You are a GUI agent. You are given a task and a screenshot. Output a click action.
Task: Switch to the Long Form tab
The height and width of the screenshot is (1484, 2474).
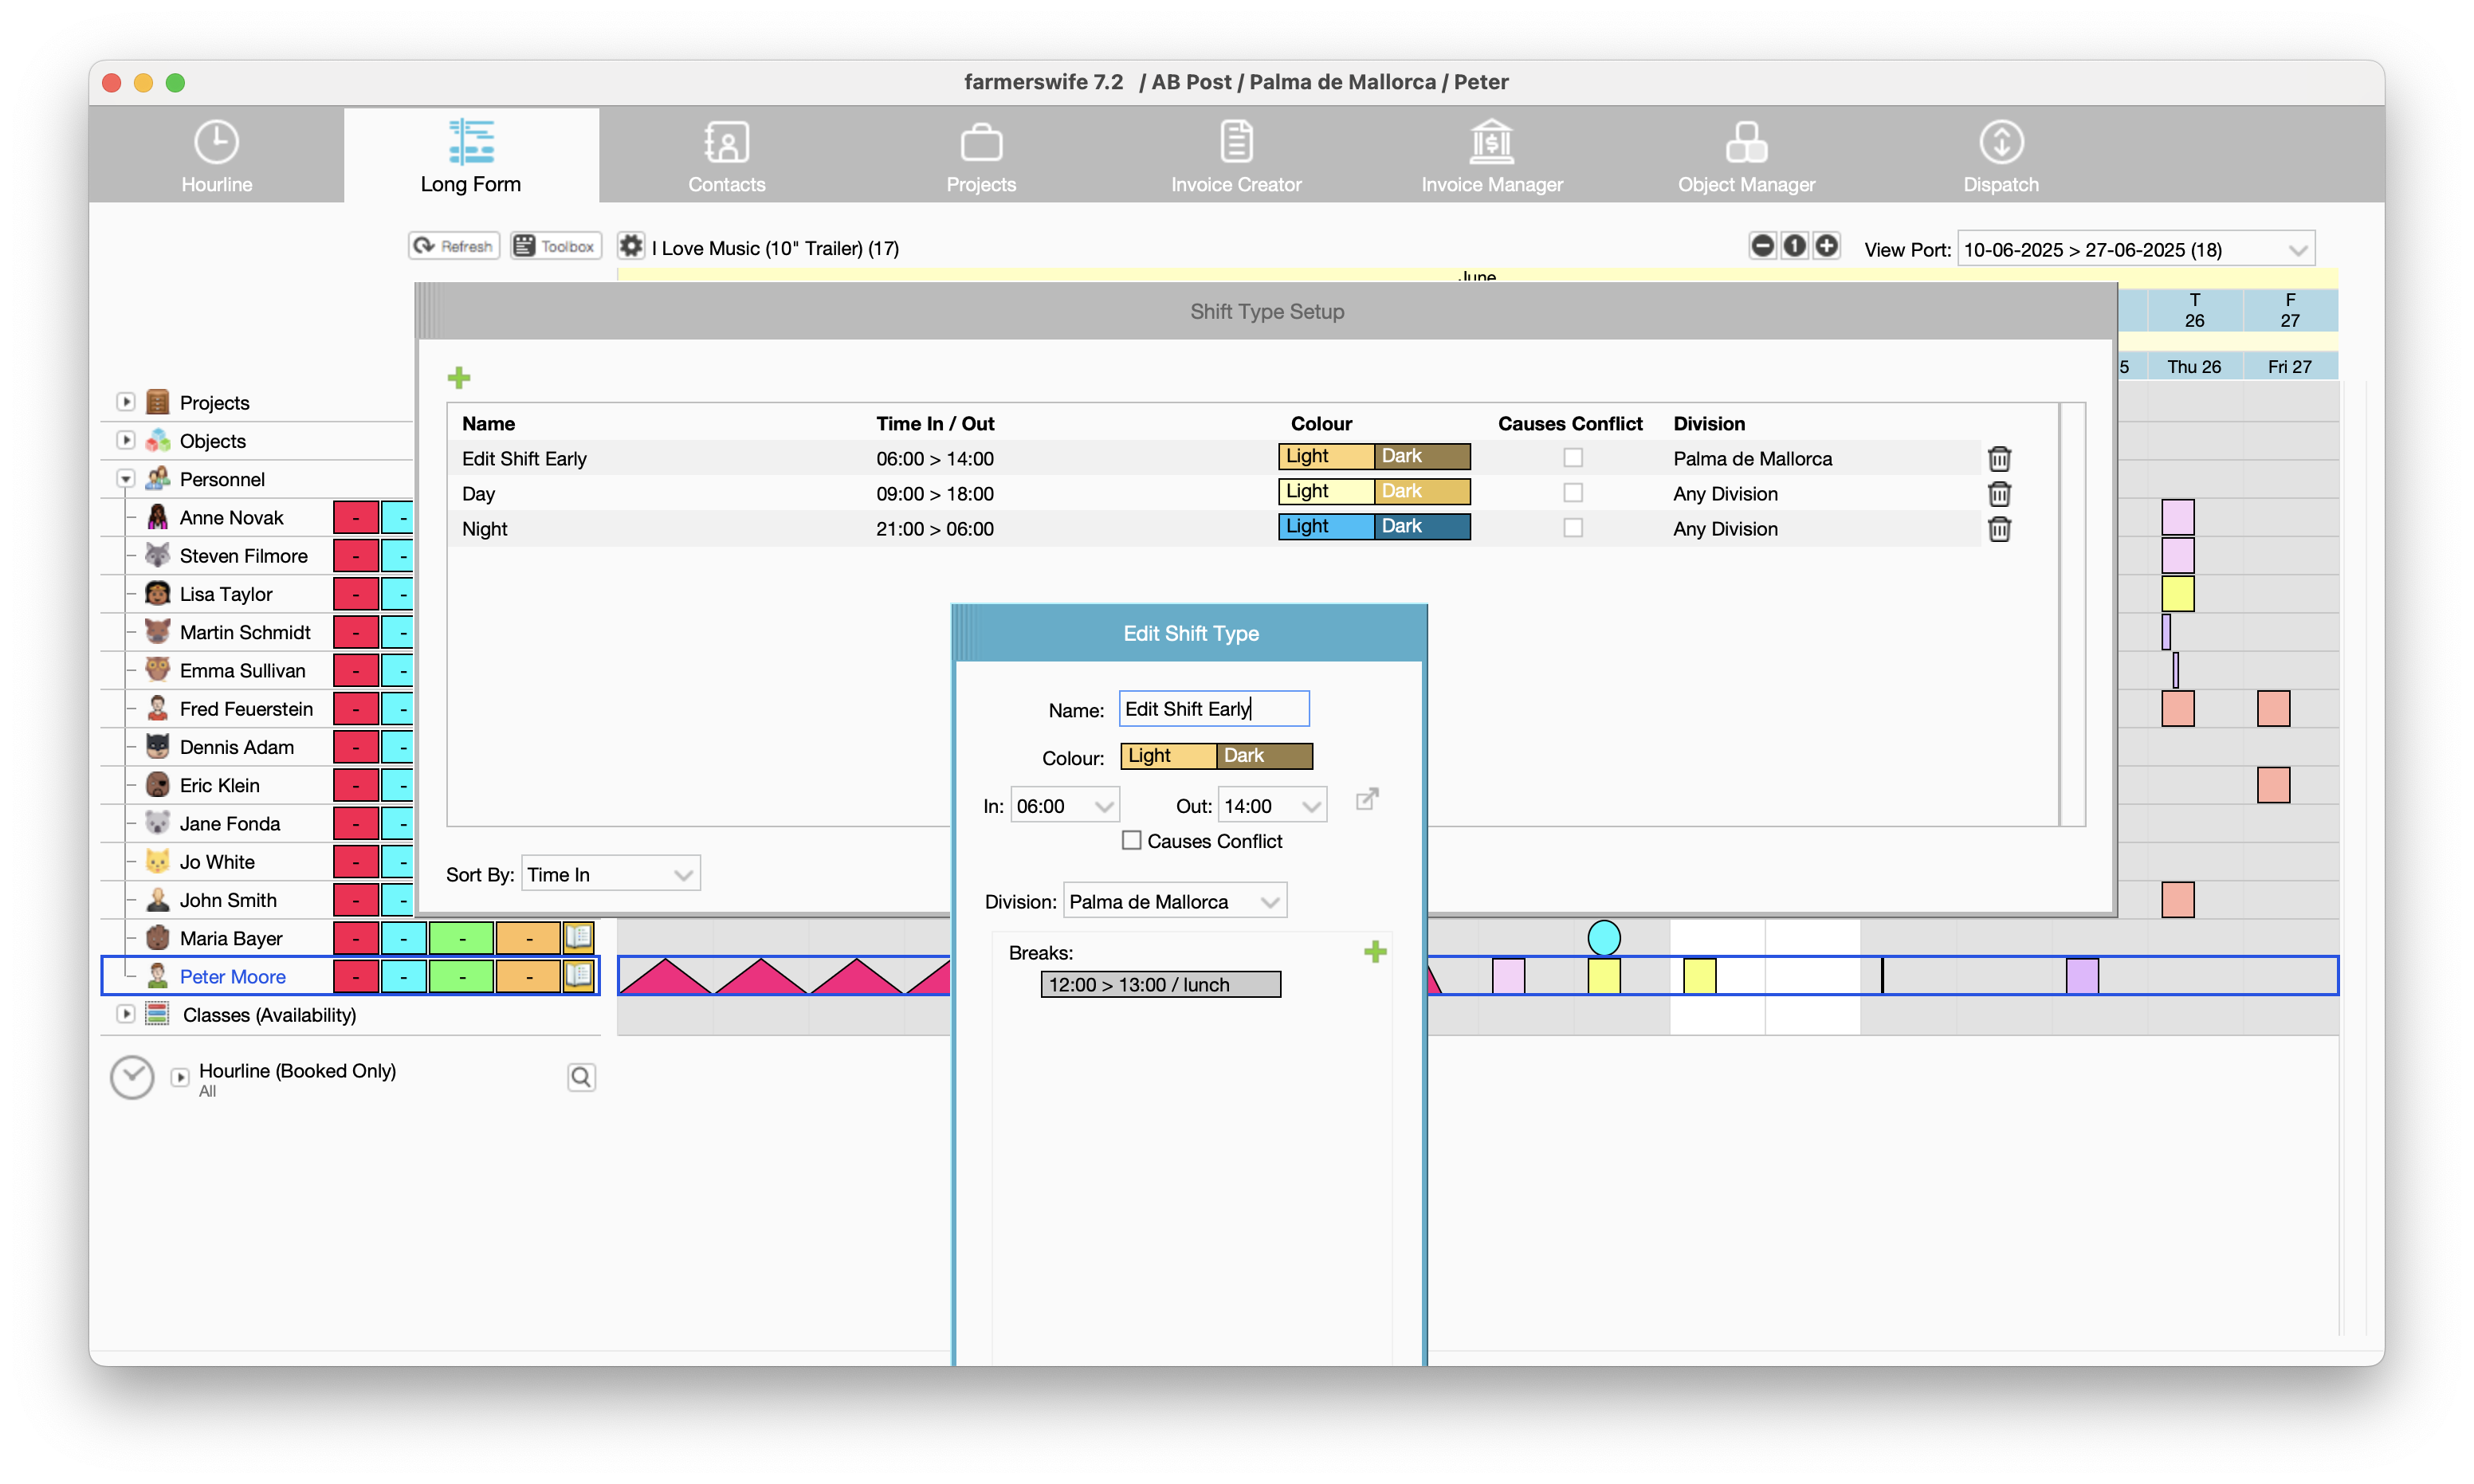tap(471, 156)
